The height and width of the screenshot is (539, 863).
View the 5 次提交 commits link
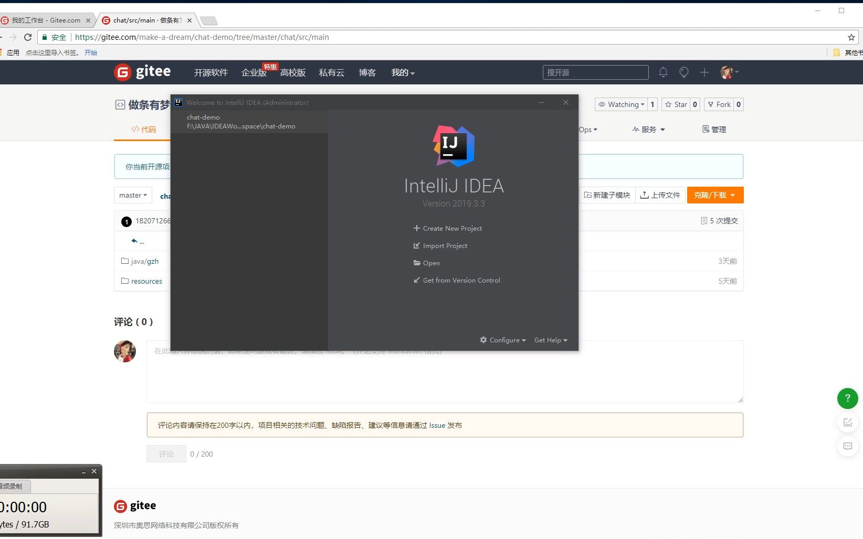point(720,221)
